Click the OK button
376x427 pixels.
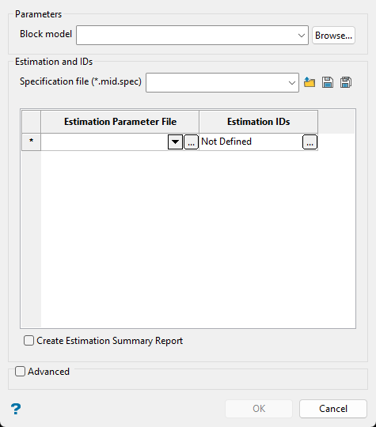(259, 409)
